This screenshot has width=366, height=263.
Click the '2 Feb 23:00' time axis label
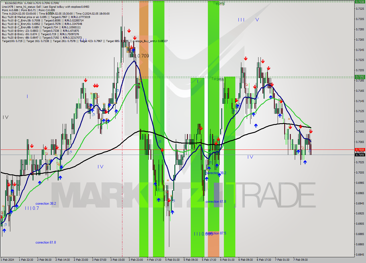pyautogui.click(x=81, y=260)
